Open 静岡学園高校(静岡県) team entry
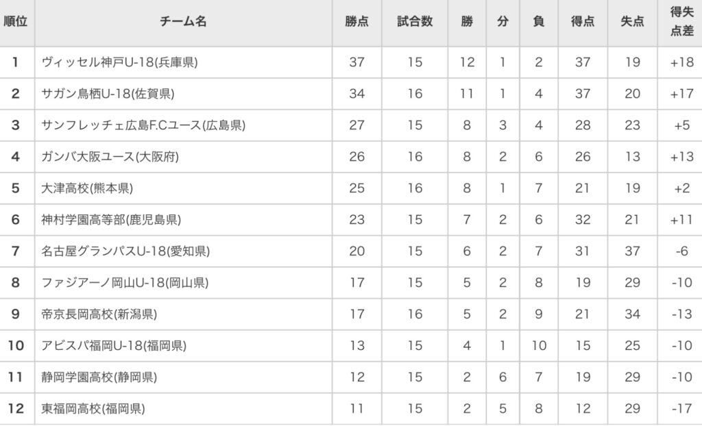The width and height of the screenshot is (702, 426). tap(99, 377)
